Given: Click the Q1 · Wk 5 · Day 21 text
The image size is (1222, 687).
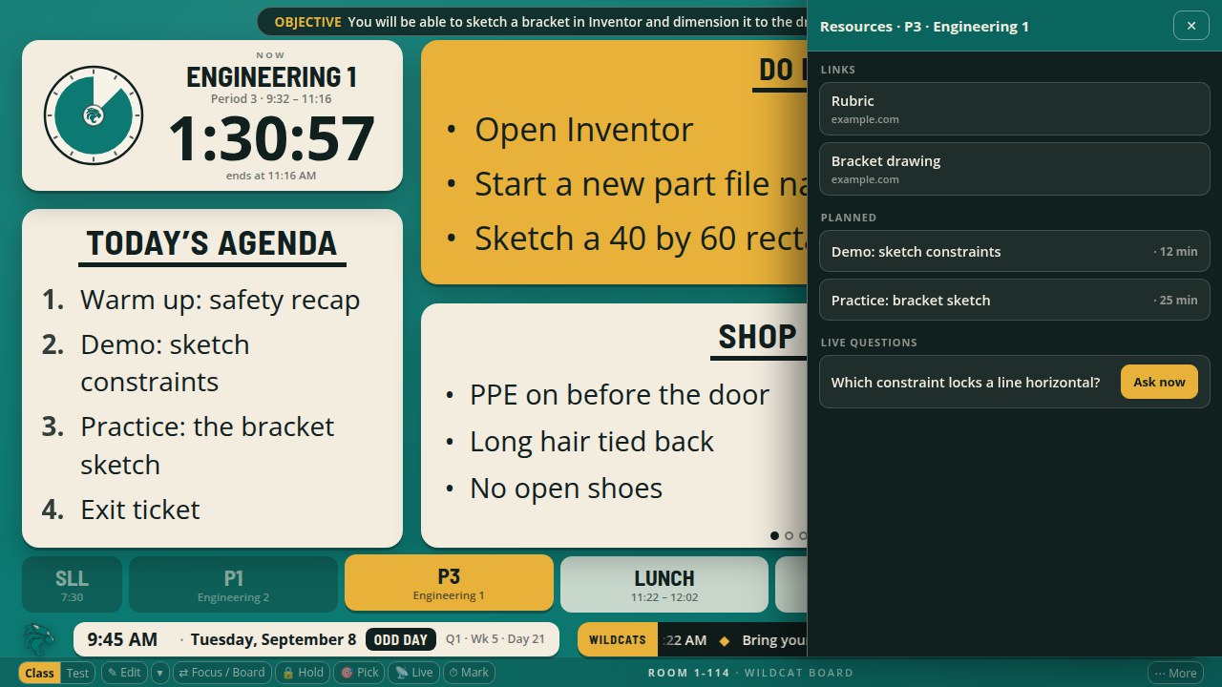Looking at the screenshot, I should 495,639.
